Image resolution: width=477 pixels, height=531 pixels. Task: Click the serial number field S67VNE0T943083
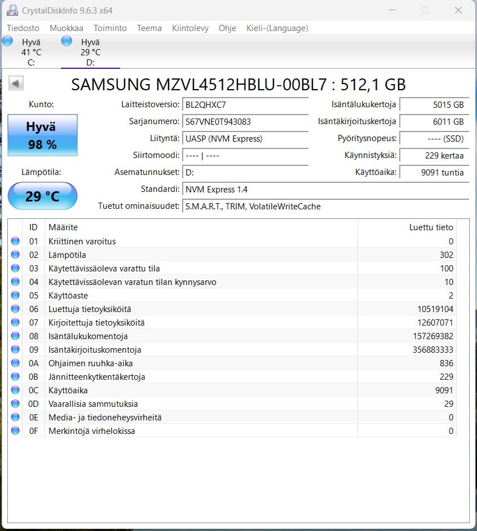tap(245, 121)
